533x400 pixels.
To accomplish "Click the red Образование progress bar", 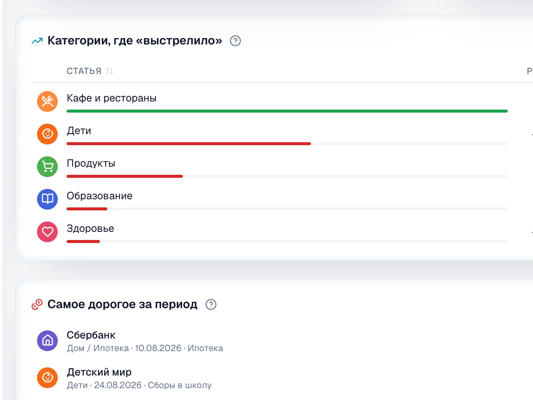I will pyautogui.click(x=87, y=209).
